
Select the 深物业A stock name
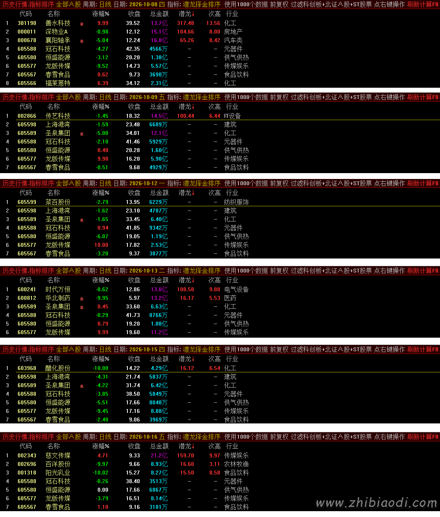(57, 32)
